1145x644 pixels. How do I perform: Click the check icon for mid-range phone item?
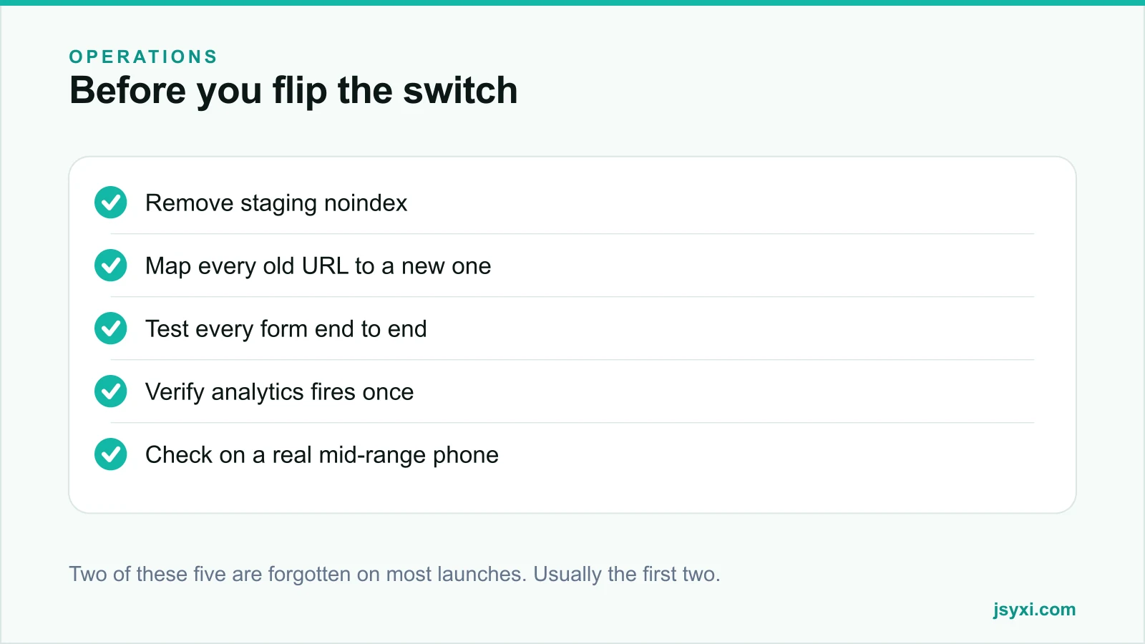pyautogui.click(x=111, y=454)
